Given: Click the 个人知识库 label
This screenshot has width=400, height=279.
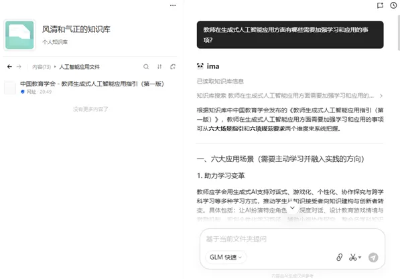Looking at the screenshot, I should click(55, 42).
